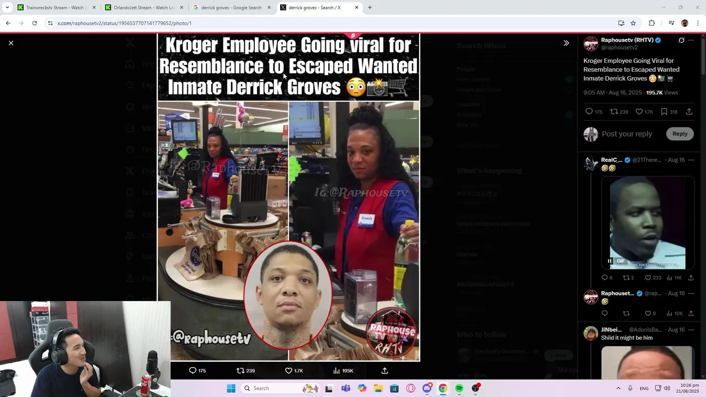Share RealC_ reply
The width and height of the screenshot is (706, 397).
coord(691,278)
